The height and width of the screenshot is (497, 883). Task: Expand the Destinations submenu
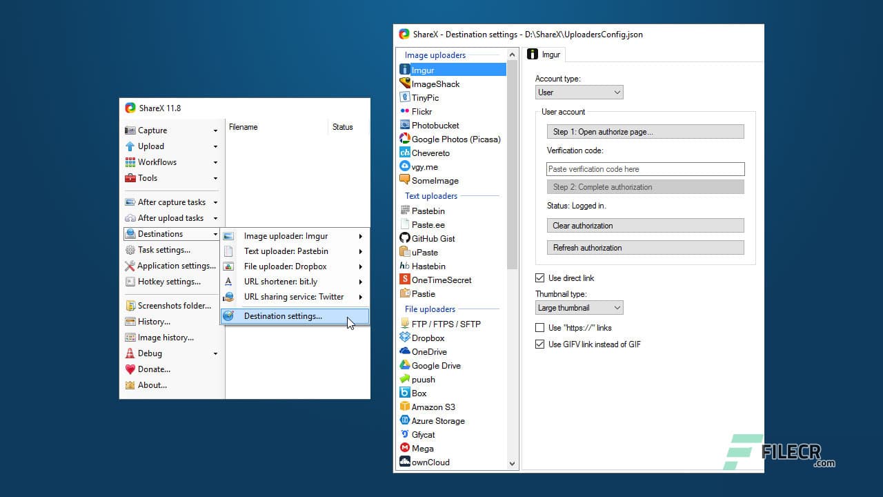point(171,233)
